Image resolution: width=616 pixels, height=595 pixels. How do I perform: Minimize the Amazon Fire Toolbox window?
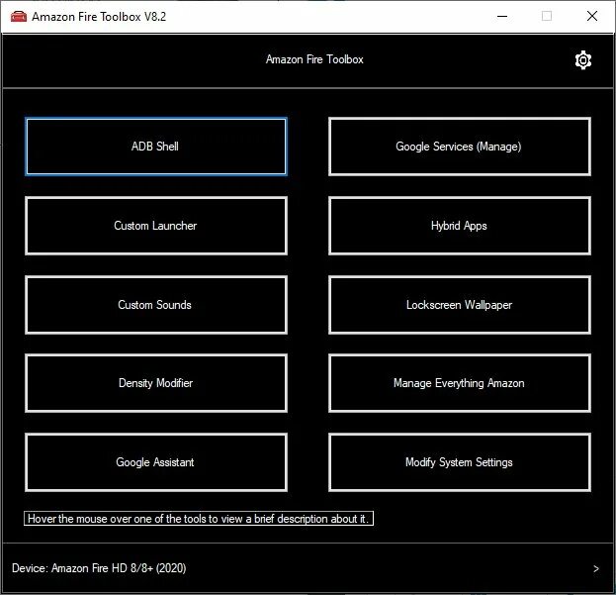pos(502,17)
